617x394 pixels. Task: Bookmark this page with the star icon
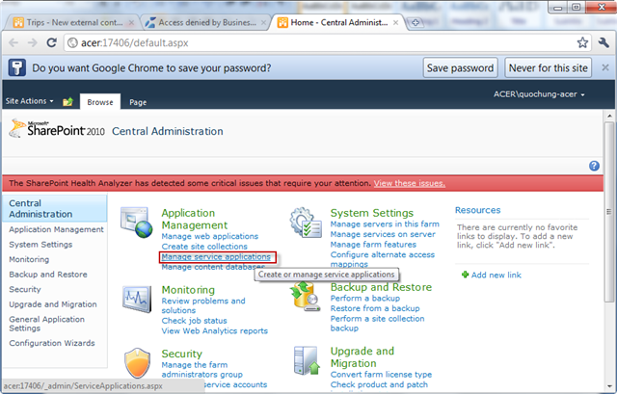582,42
